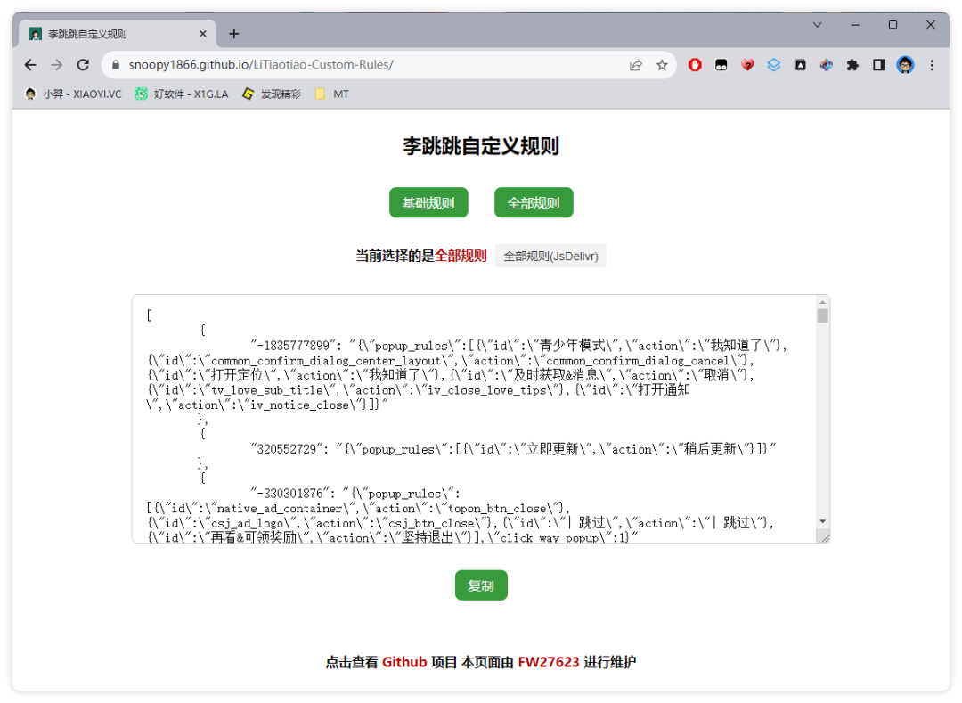Click the "-330301876" rule key text

point(291,494)
